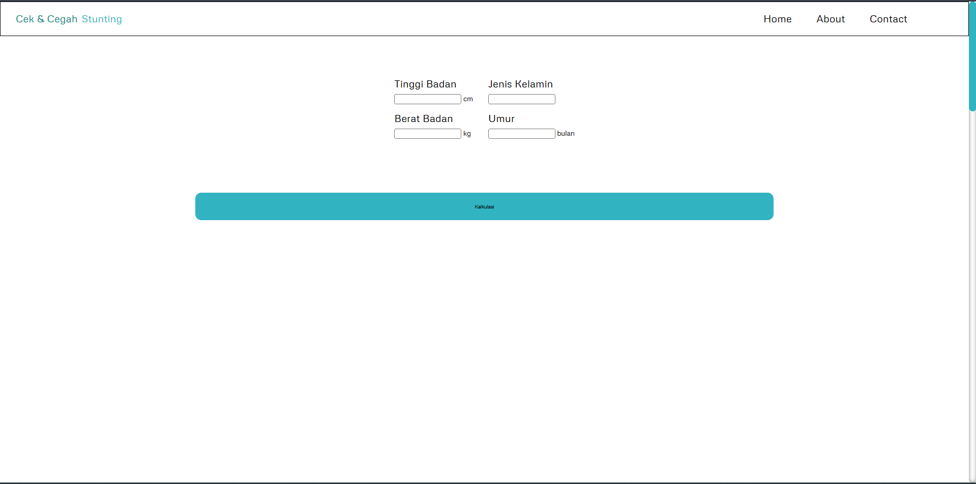Click the "Umur" label text
This screenshot has height=484, width=976.
501,119
